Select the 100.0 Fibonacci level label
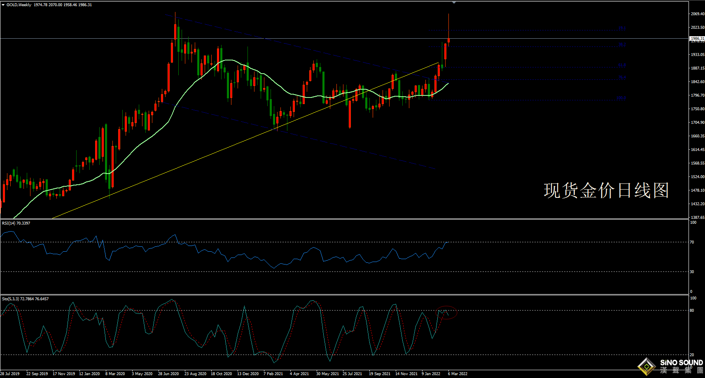Viewport: 705px width, 378px height. [621, 98]
